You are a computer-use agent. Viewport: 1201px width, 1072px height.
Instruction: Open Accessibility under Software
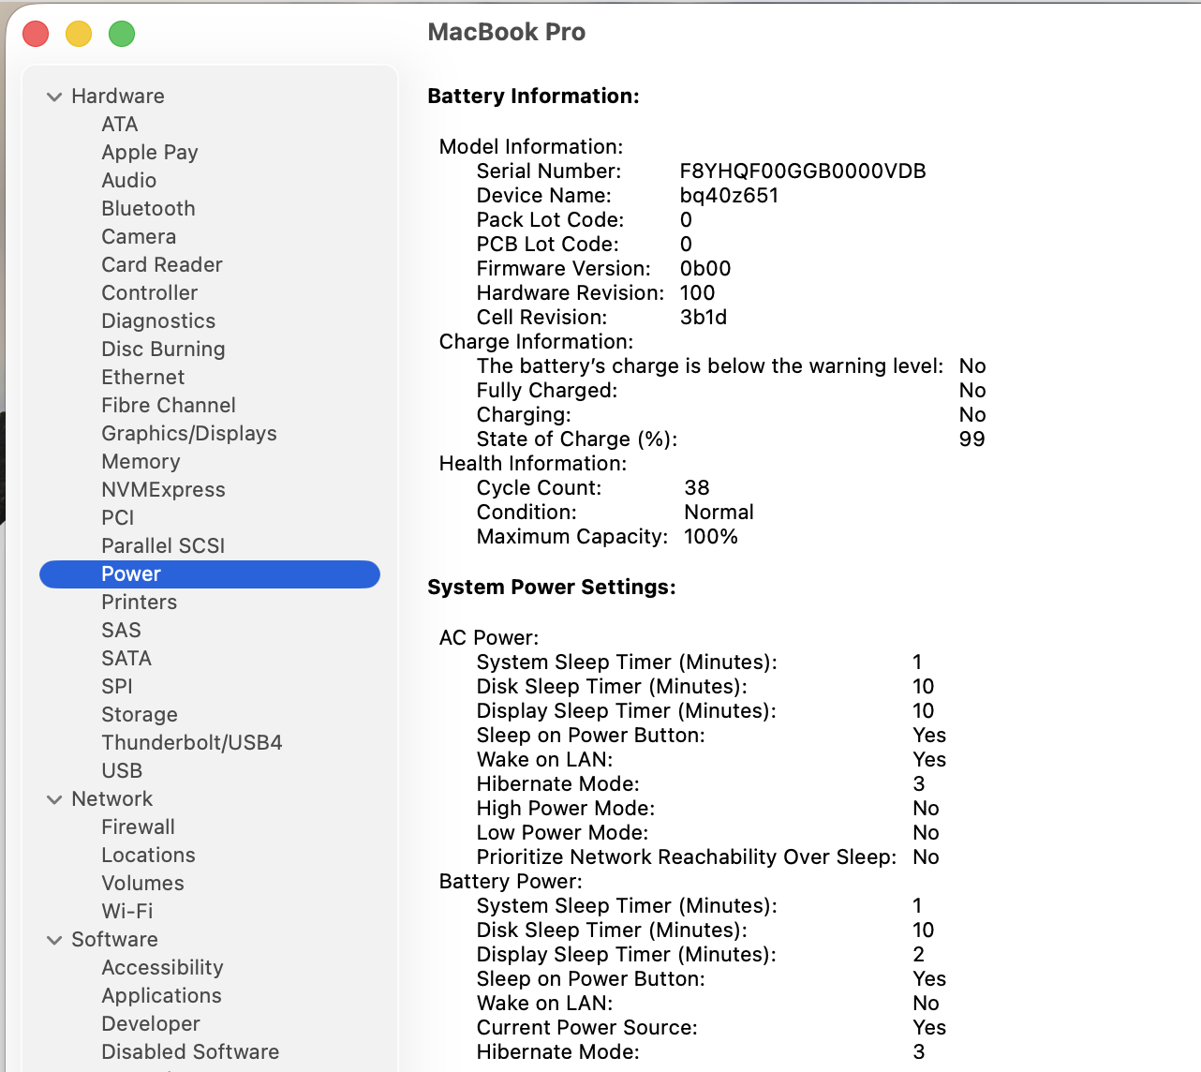click(x=163, y=968)
